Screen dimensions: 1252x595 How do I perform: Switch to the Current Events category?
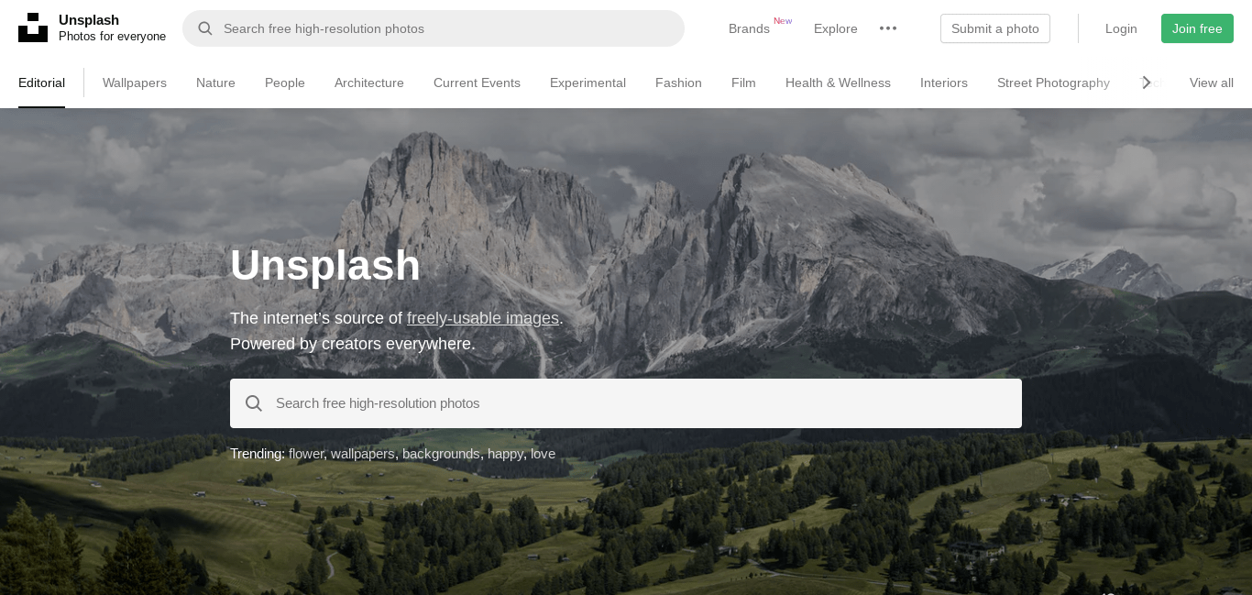coord(477,83)
